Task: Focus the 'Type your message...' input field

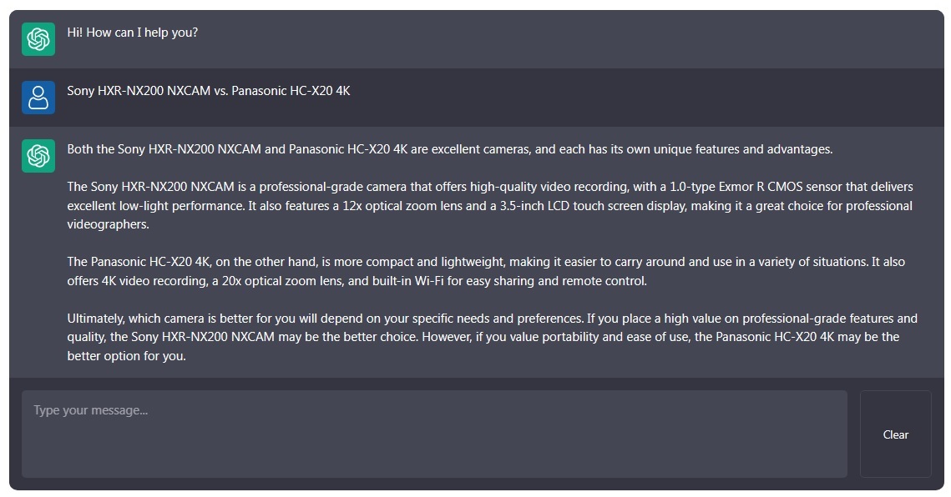Action: click(x=434, y=434)
